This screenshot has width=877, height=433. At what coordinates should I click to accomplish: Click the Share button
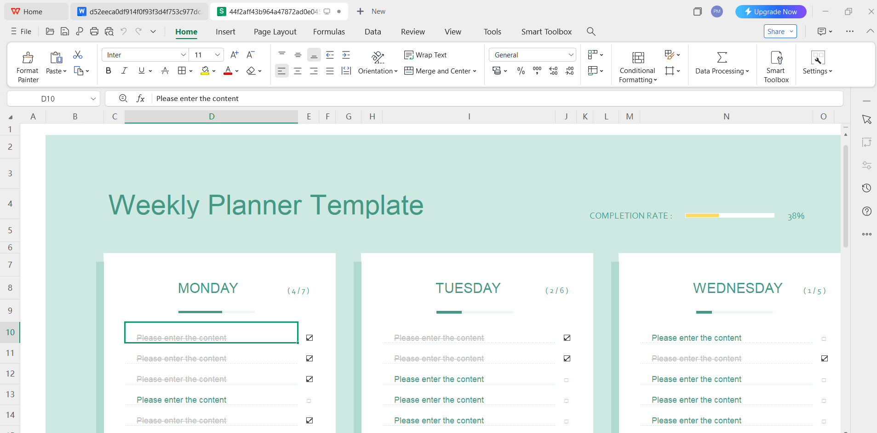coord(776,31)
